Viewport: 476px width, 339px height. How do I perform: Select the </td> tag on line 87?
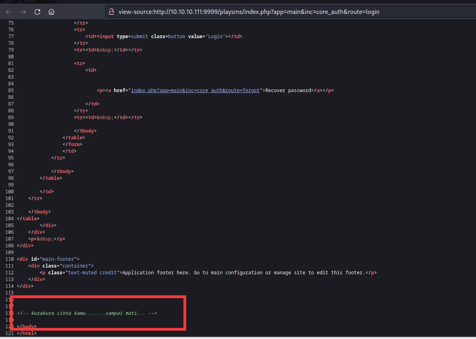click(92, 104)
